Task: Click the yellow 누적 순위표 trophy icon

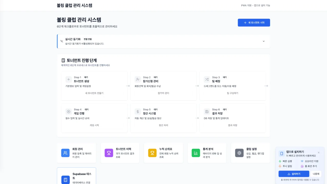Action: (x=152, y=153)
